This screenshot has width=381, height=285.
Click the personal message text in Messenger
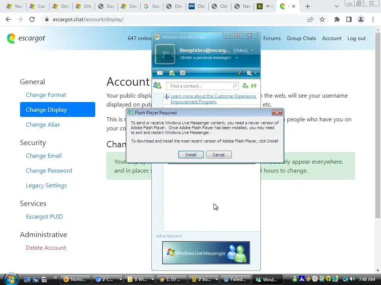pos(205,58)
